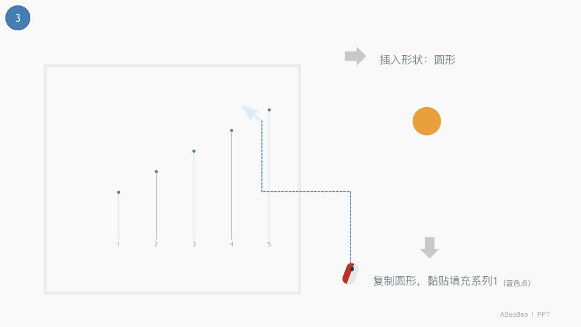Click the blue dot above label 4
This screenshot has height=327, width=581.
pos(232,131)
